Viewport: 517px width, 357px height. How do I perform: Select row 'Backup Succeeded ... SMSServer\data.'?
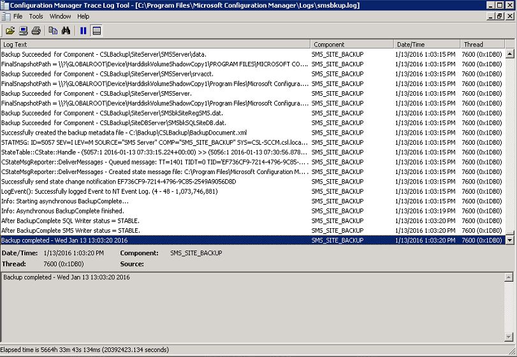pyautogui.click(x=252, y=54)
